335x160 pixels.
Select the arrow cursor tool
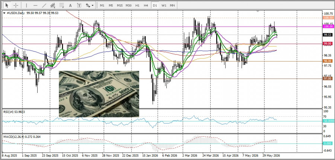[x=7, y=5]
